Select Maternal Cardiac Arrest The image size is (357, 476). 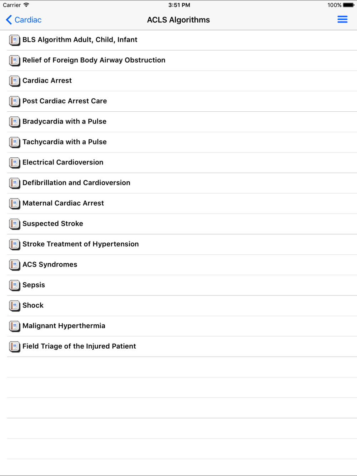click(182, 203)
